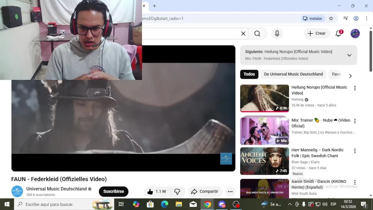Open the Crear menu
Viewport: 373px width, 210px height.
pos(317,34)
